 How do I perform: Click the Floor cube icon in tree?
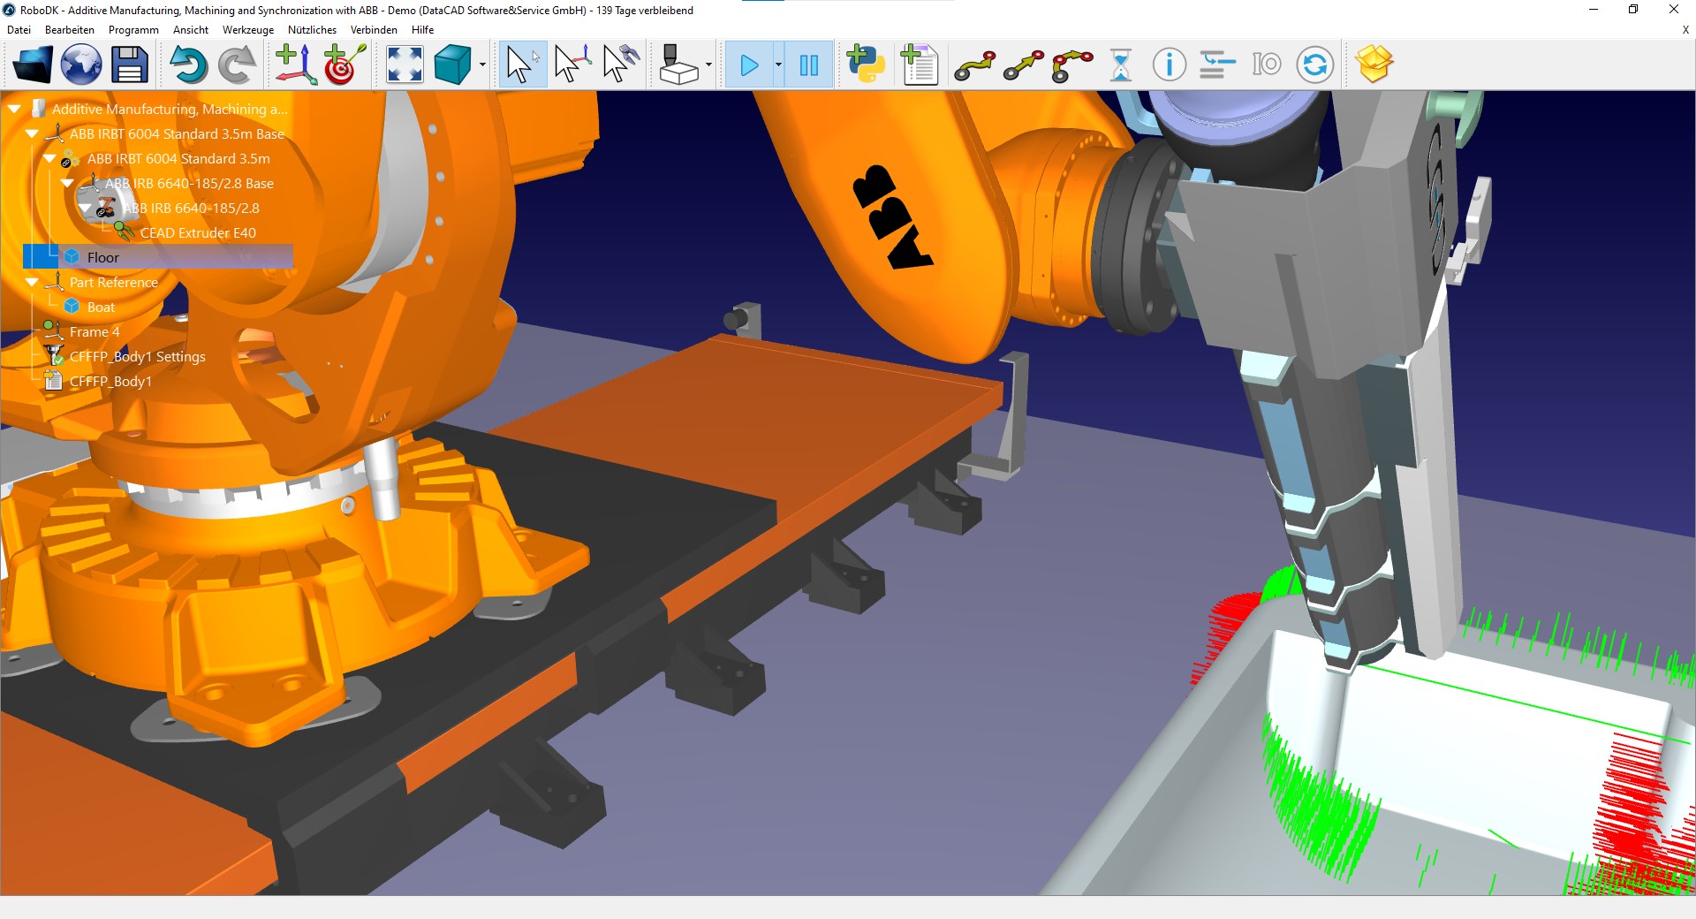pyautogui.click(x=72, y=257)
